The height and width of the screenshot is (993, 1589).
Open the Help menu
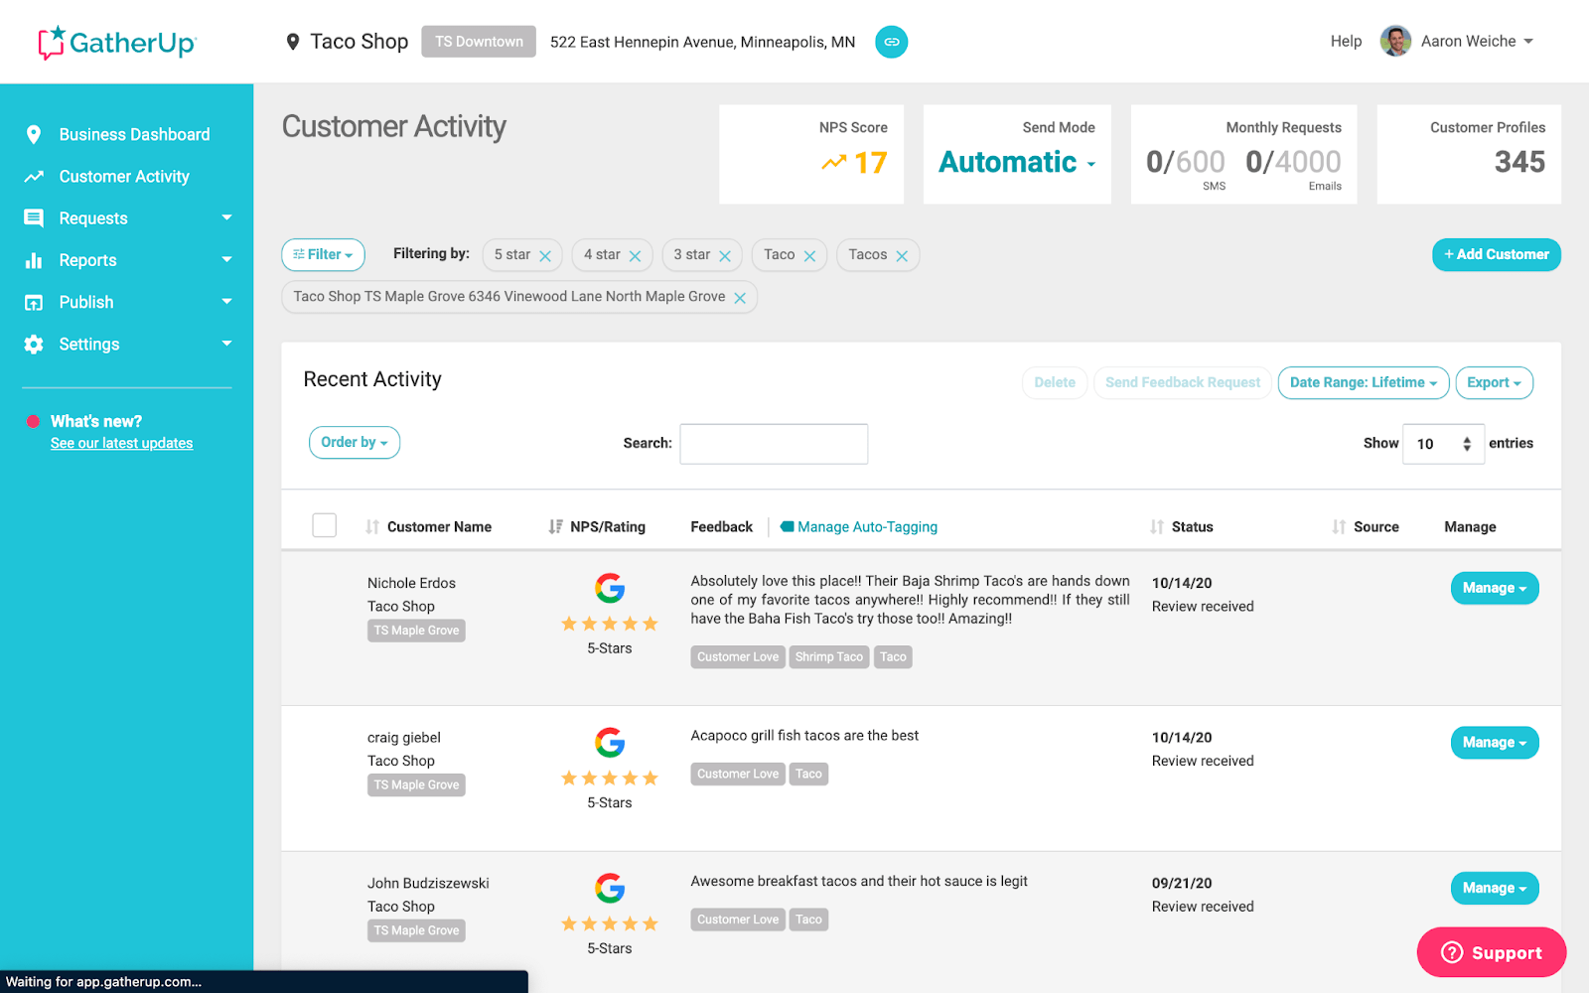[1346, 41]
